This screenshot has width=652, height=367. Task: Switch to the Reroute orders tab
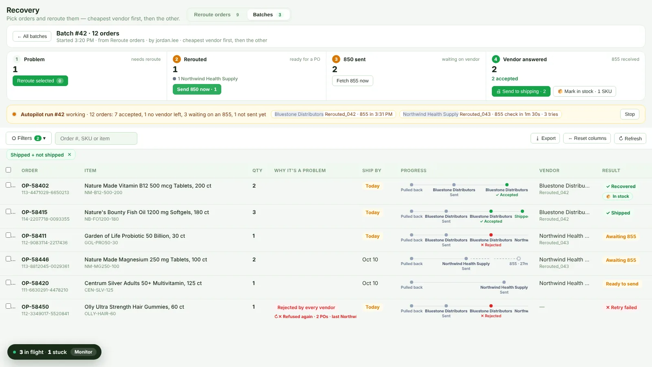[216, 15]
